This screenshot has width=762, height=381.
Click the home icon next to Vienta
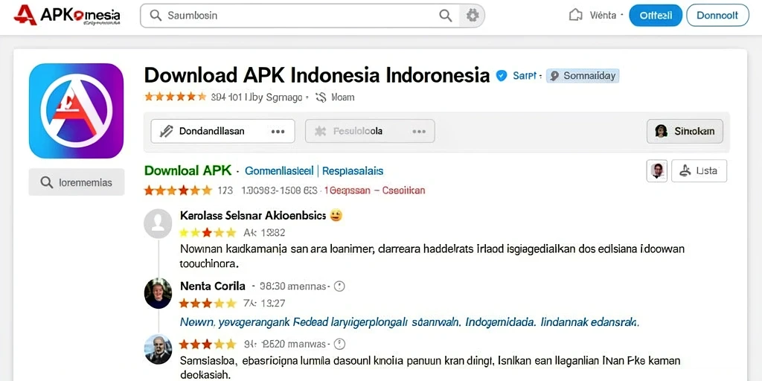point(575,15)
